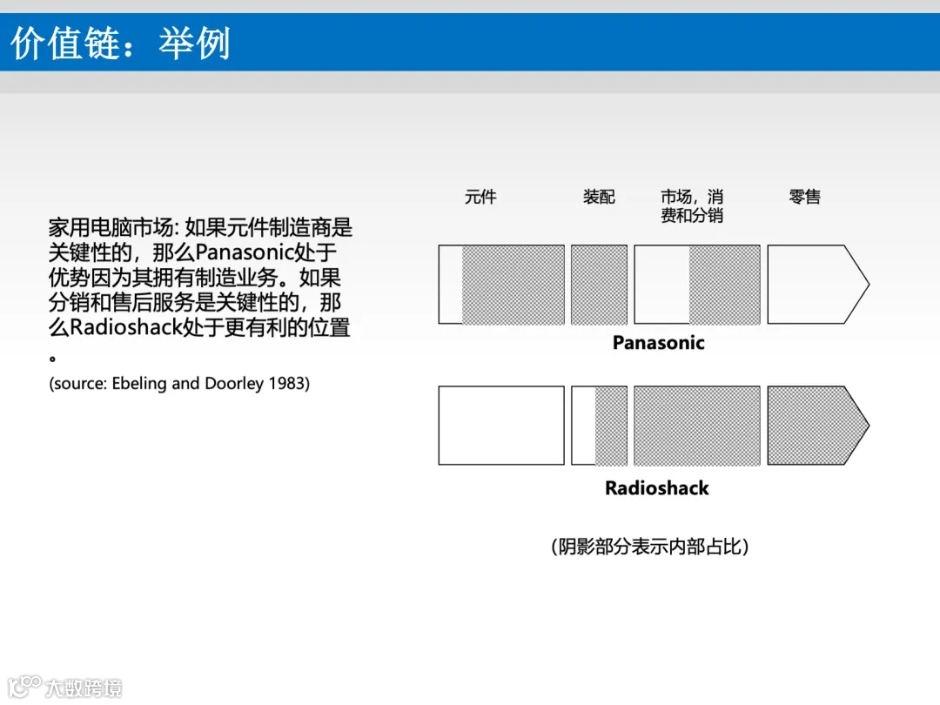Open the Ebeling and Doorley 1983 source
The height and width of the screenshot is (705, 940).
(x=181, y=382)
